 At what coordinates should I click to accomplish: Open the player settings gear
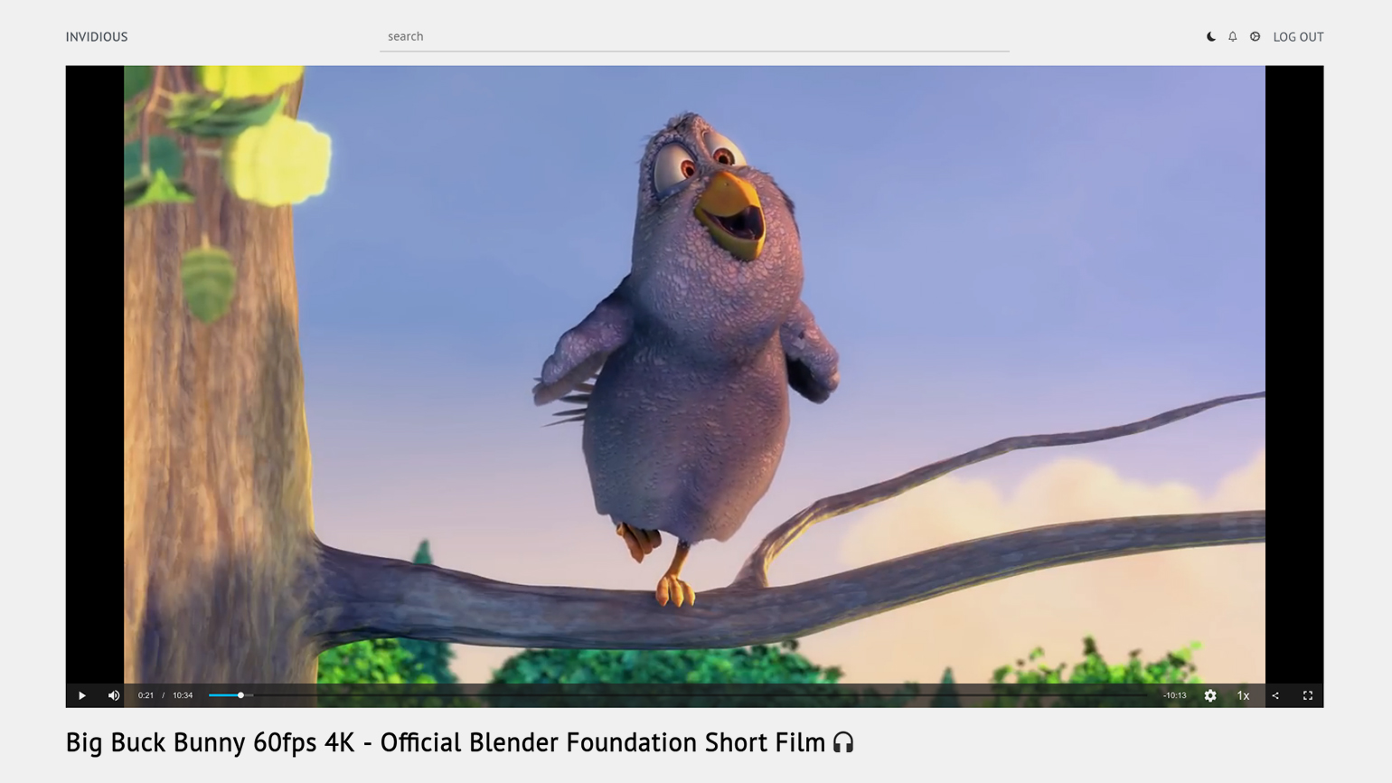click(x=1210, y=695)
